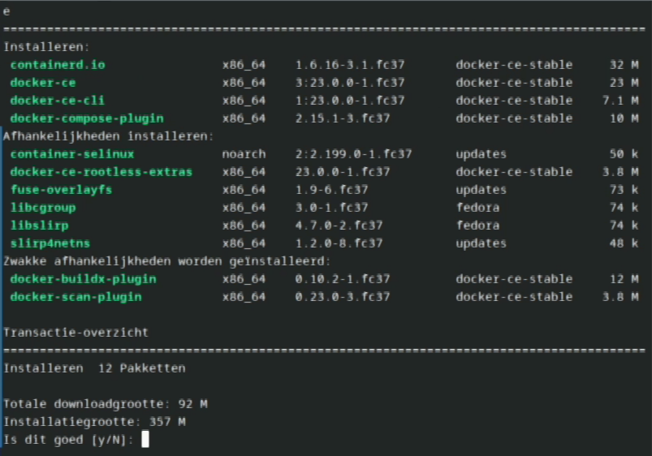This screenshot has height=456, width=652.
Task: Click the 'updates' repo in slirp4netns row
Action: pos(481,243)
